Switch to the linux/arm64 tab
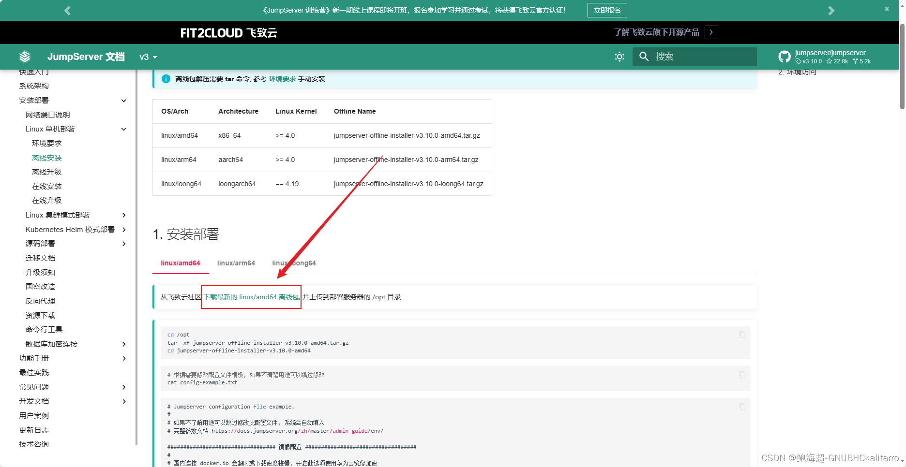 (x=236, y=263)
